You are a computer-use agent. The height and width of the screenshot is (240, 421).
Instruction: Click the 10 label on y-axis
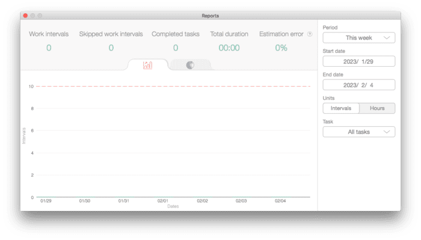pyautogui.click(x=31, y=87)
